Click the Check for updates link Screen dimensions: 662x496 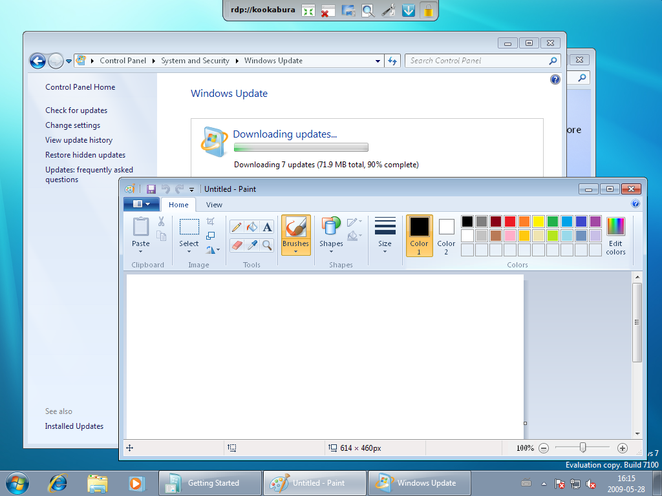click(x=76, y=110)
